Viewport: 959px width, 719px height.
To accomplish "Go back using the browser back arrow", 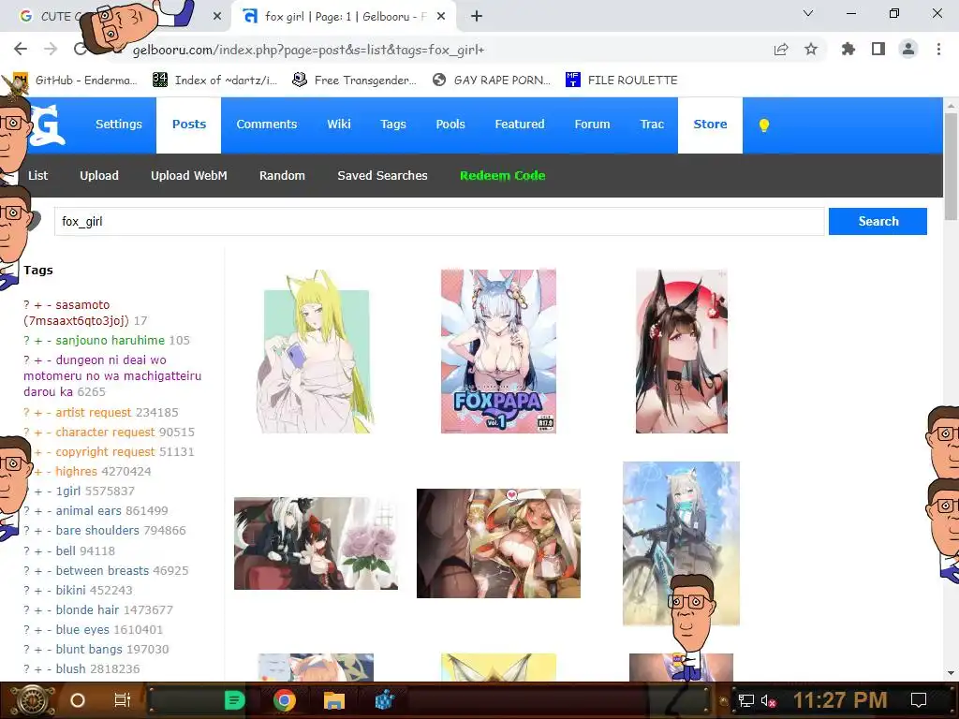I will point(21,49).
